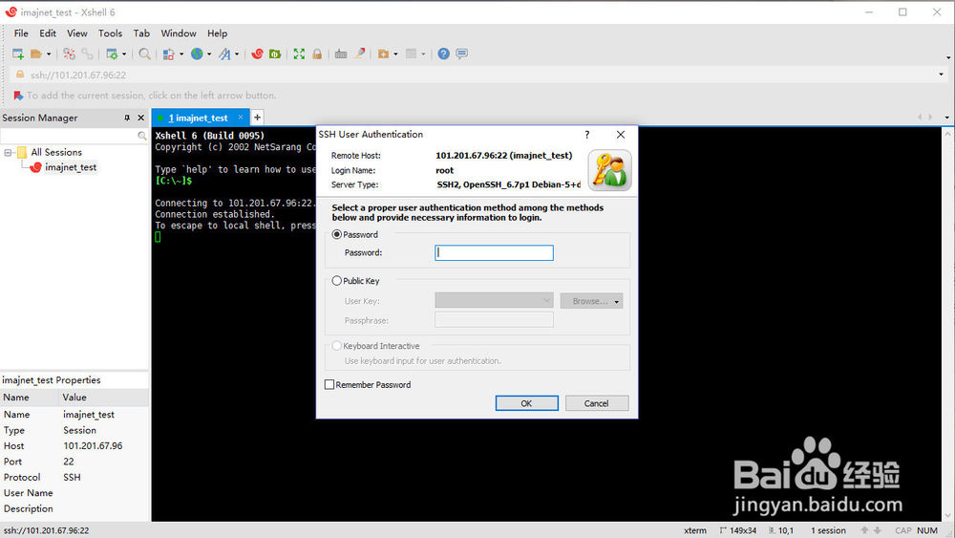Click the feedback speech bubble icon
This screenshot has height=538, width=955.
(462, 54)
